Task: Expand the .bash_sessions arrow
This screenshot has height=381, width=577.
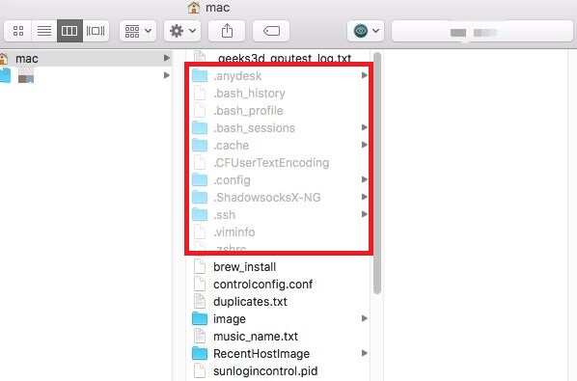Action: (x=365, y=127)
